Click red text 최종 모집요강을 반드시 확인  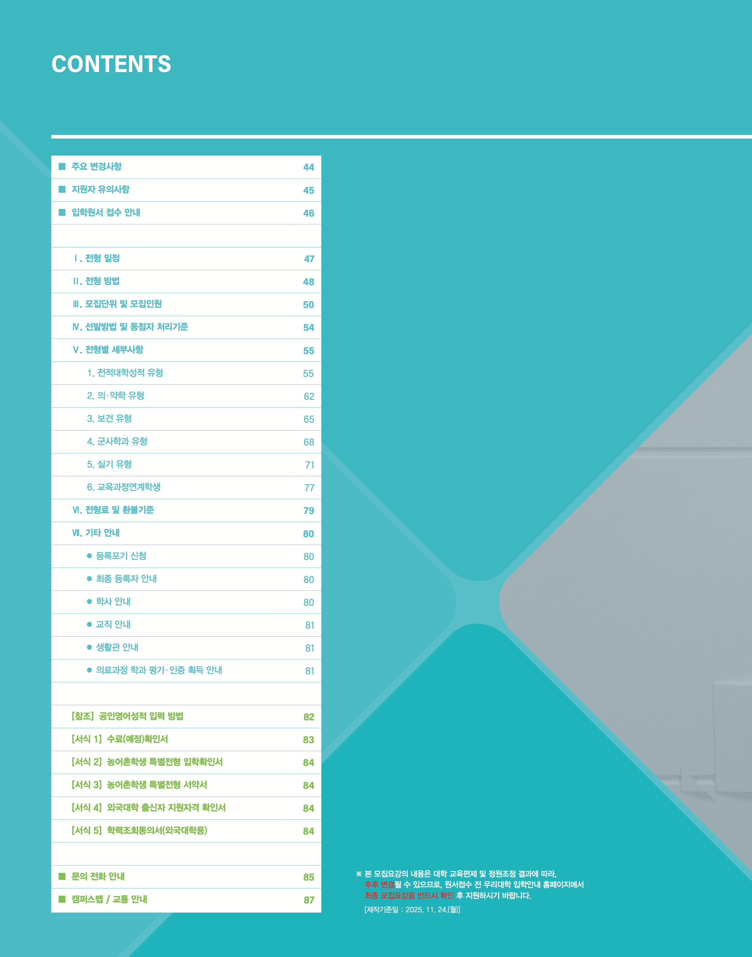(x=409, y=895)
